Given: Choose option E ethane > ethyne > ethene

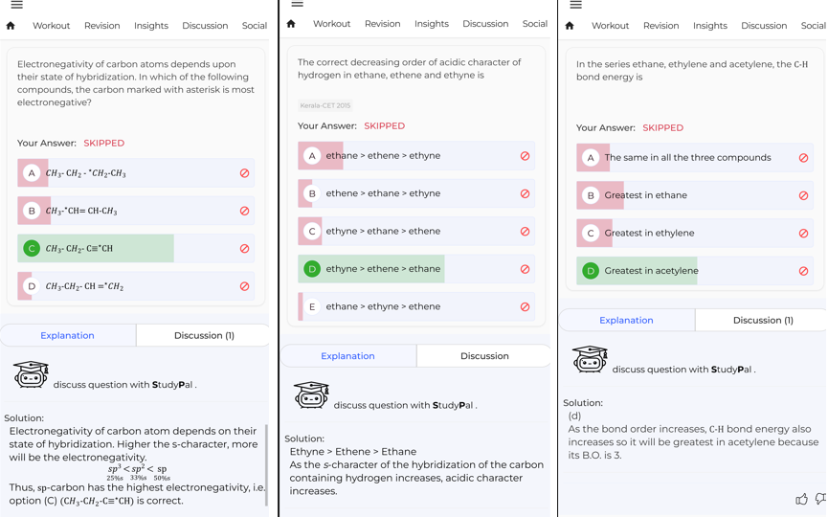Looking at the screenshot, I should pos(416,306).
